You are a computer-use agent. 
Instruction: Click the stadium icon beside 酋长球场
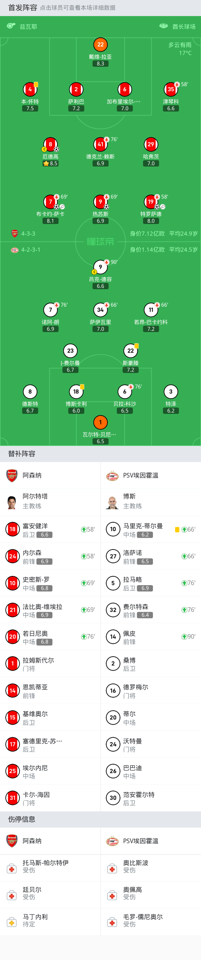click(164, 26)
